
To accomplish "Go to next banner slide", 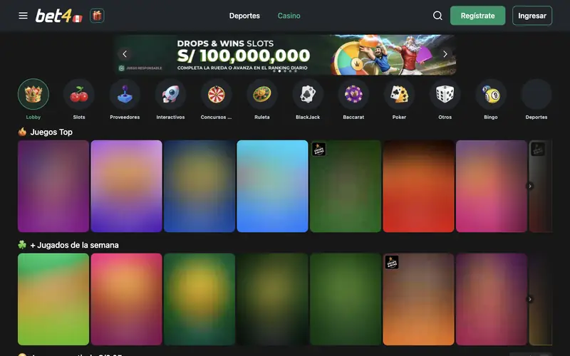I will [445, 54].
